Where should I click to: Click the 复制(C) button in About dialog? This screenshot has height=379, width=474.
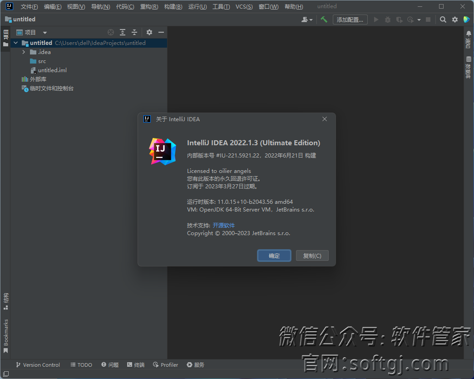(312, 256)
